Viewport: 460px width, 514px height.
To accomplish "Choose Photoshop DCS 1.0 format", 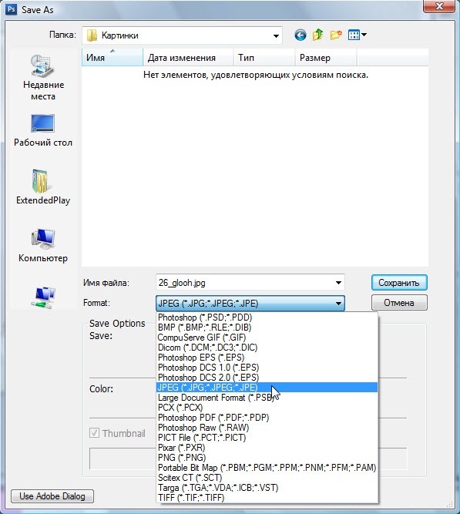I will tap(267, 368).
